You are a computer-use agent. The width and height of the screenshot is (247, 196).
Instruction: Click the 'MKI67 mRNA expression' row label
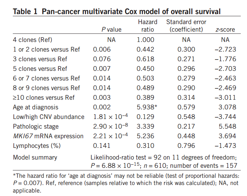point(48,136)
